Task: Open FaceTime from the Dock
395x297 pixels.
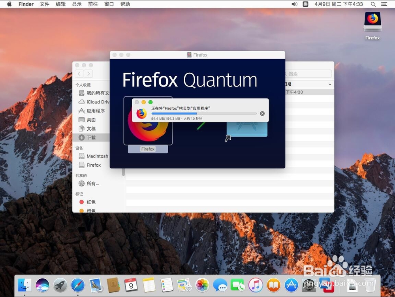Action: (237, 285)
